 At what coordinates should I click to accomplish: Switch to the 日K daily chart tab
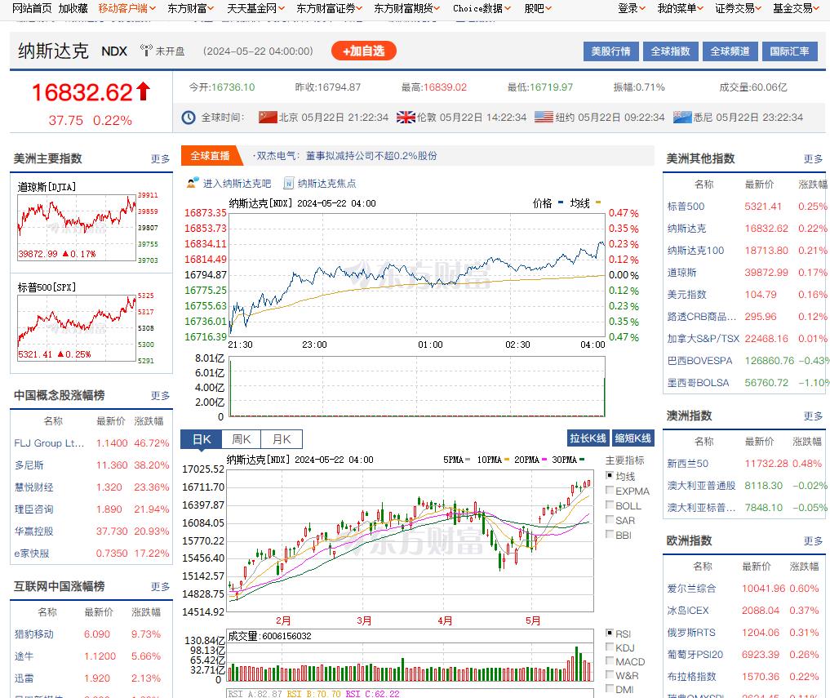pyautogui.click(x=201, y=439)
